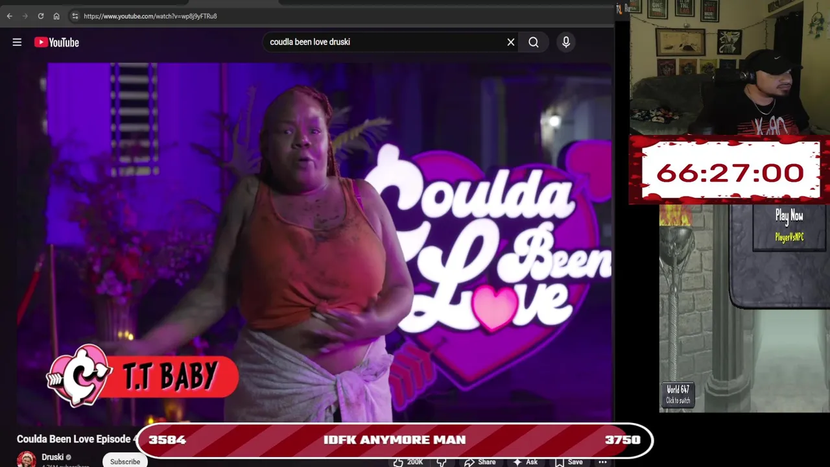830x467 pixels.
Task: Switch world via 'World 647' button
Action: [x=678, y=394]
